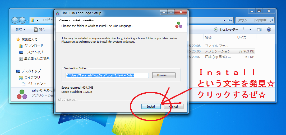Open the 整理 menu in Explorer
Viewport: 286px width, 135px height.
click(x=20, y=29)
